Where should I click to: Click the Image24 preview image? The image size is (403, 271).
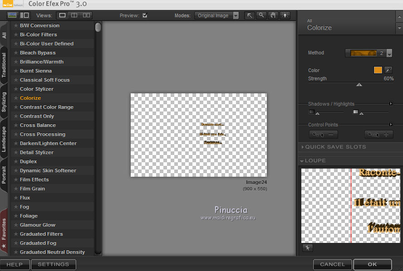click(x=199, y=135)
